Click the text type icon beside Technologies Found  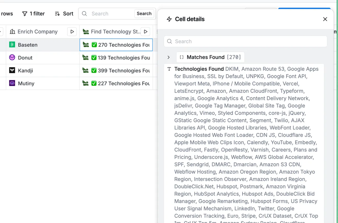click(x=169, y=69)
